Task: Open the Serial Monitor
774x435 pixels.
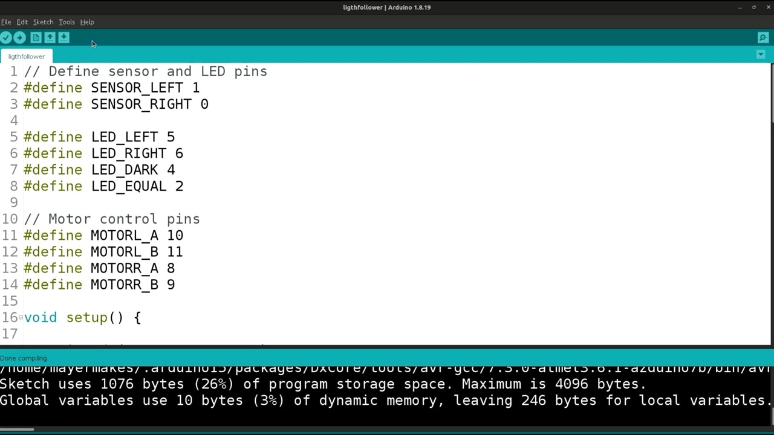Action: [x=763, y=37]
